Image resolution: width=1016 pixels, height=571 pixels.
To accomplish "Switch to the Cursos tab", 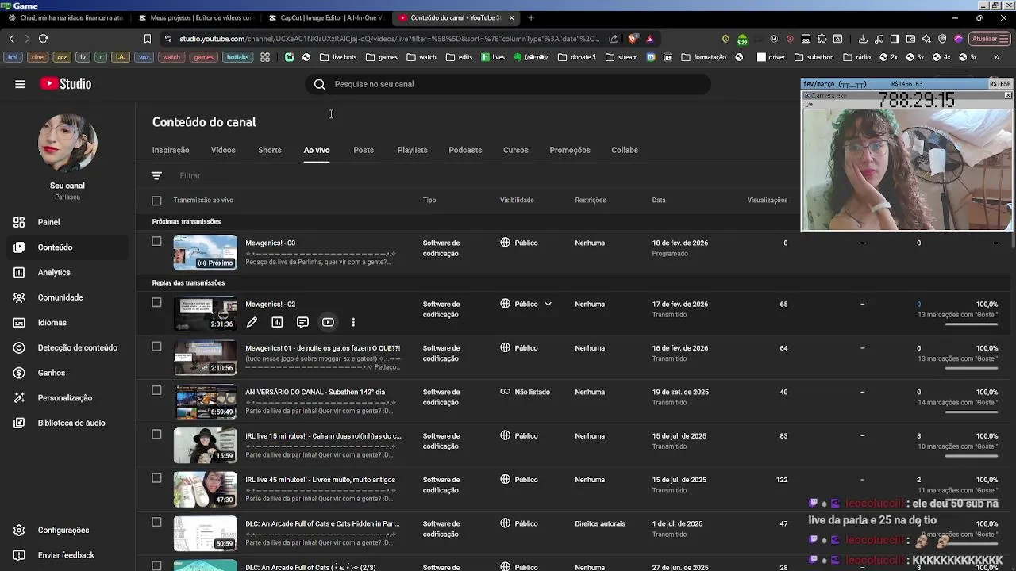I will coord(515,150).
